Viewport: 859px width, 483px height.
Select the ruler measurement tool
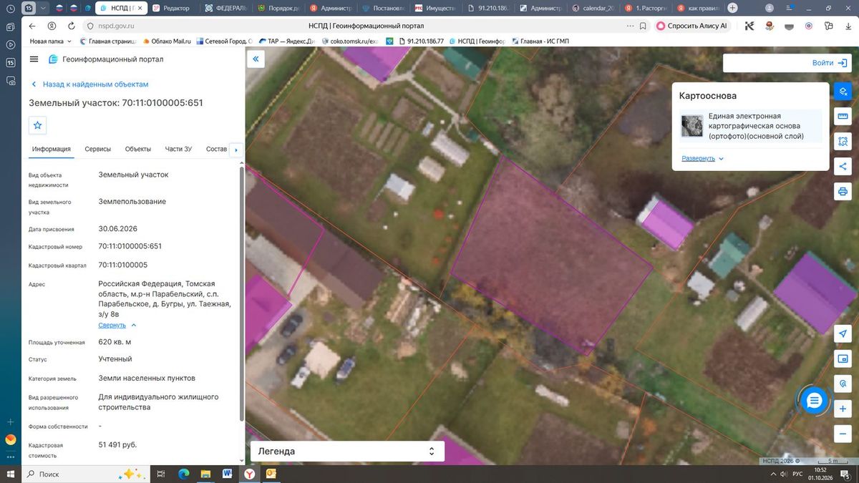843,117
